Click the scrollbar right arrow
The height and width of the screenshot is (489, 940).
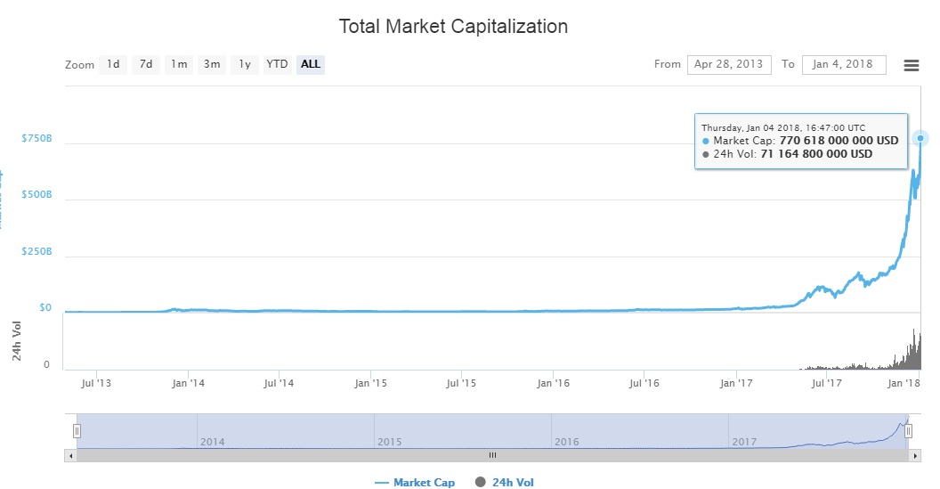[914, 455]
